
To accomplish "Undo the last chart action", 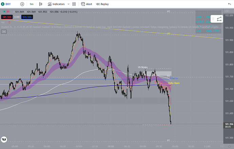I will coord(230,4).
